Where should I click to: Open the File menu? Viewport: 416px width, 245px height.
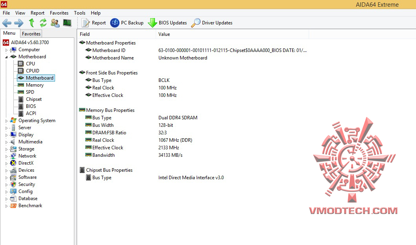tap(6, 13)
